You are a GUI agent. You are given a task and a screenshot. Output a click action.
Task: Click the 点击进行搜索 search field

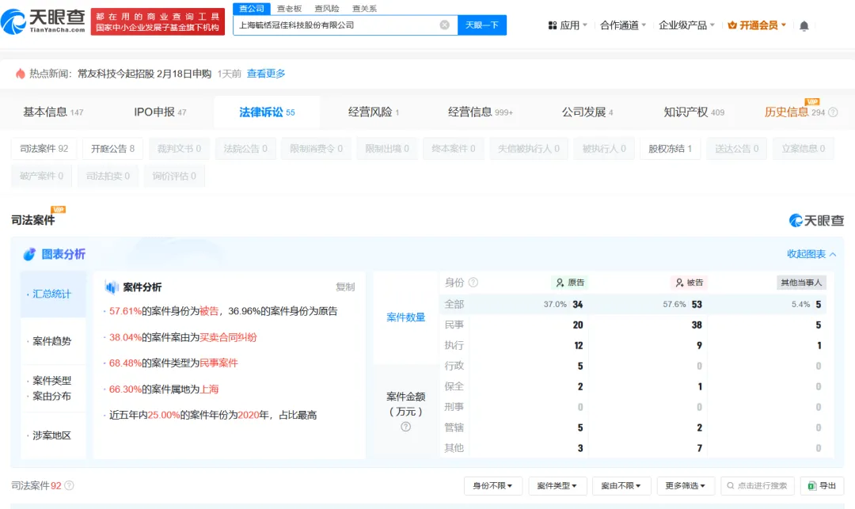pyautogui.click(x=758, y=485)
